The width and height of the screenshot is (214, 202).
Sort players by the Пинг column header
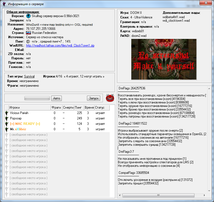coord(79,107)
